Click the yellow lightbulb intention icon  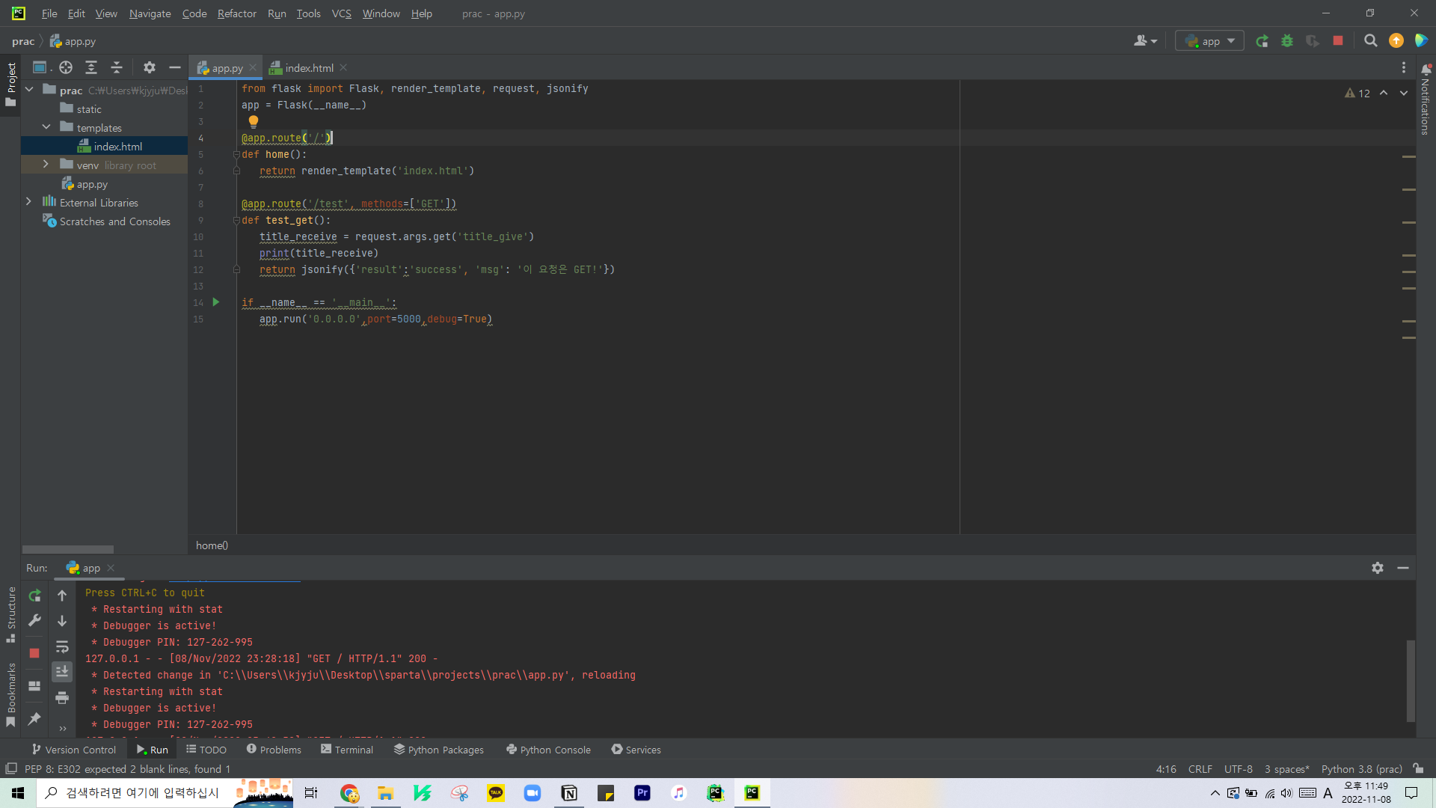click(254, 121)
